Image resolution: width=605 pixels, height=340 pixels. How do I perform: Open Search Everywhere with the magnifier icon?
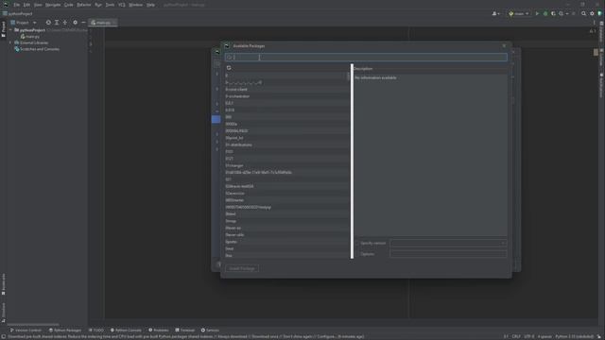[x=584, y=13]
